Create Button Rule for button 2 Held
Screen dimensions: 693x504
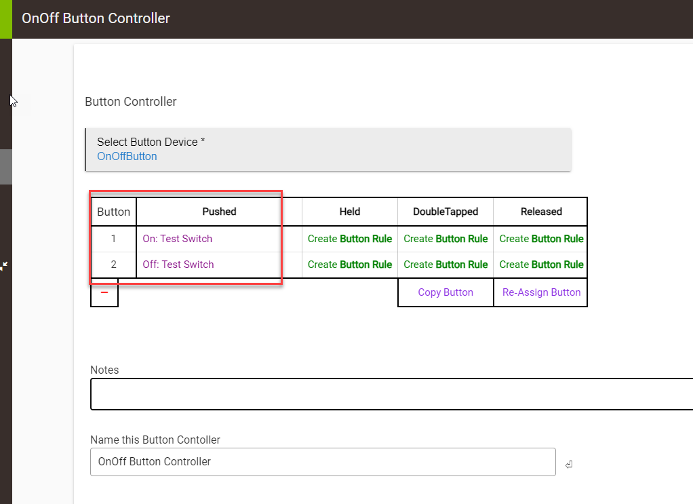click(349, 265)
